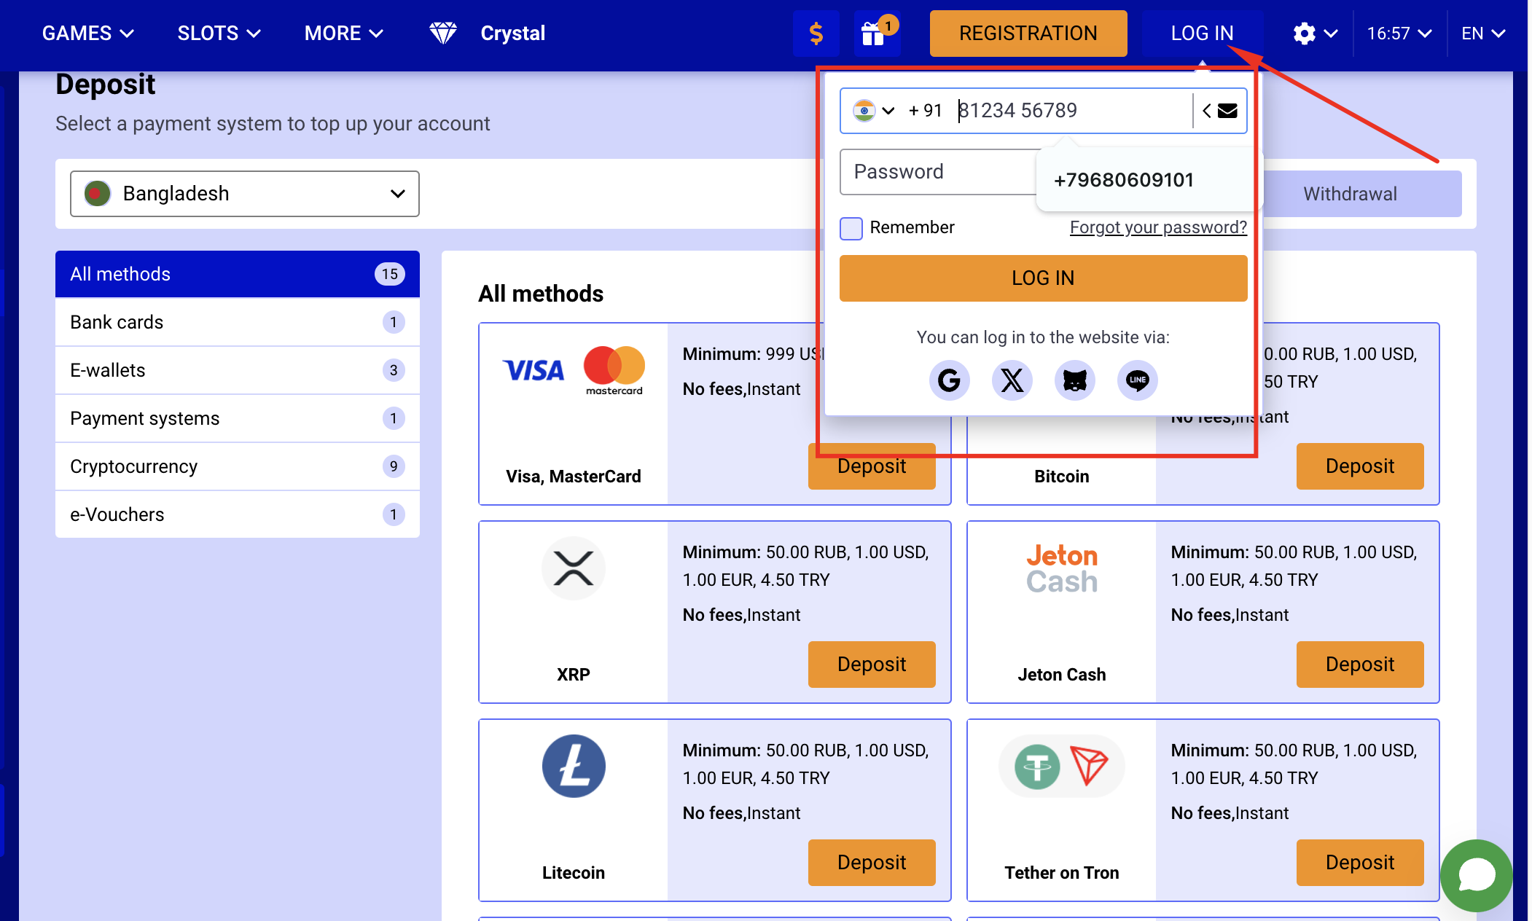Click the orange LOG IN button
This screenshot has height=921, width=1532.
(x=1044, y=277)
